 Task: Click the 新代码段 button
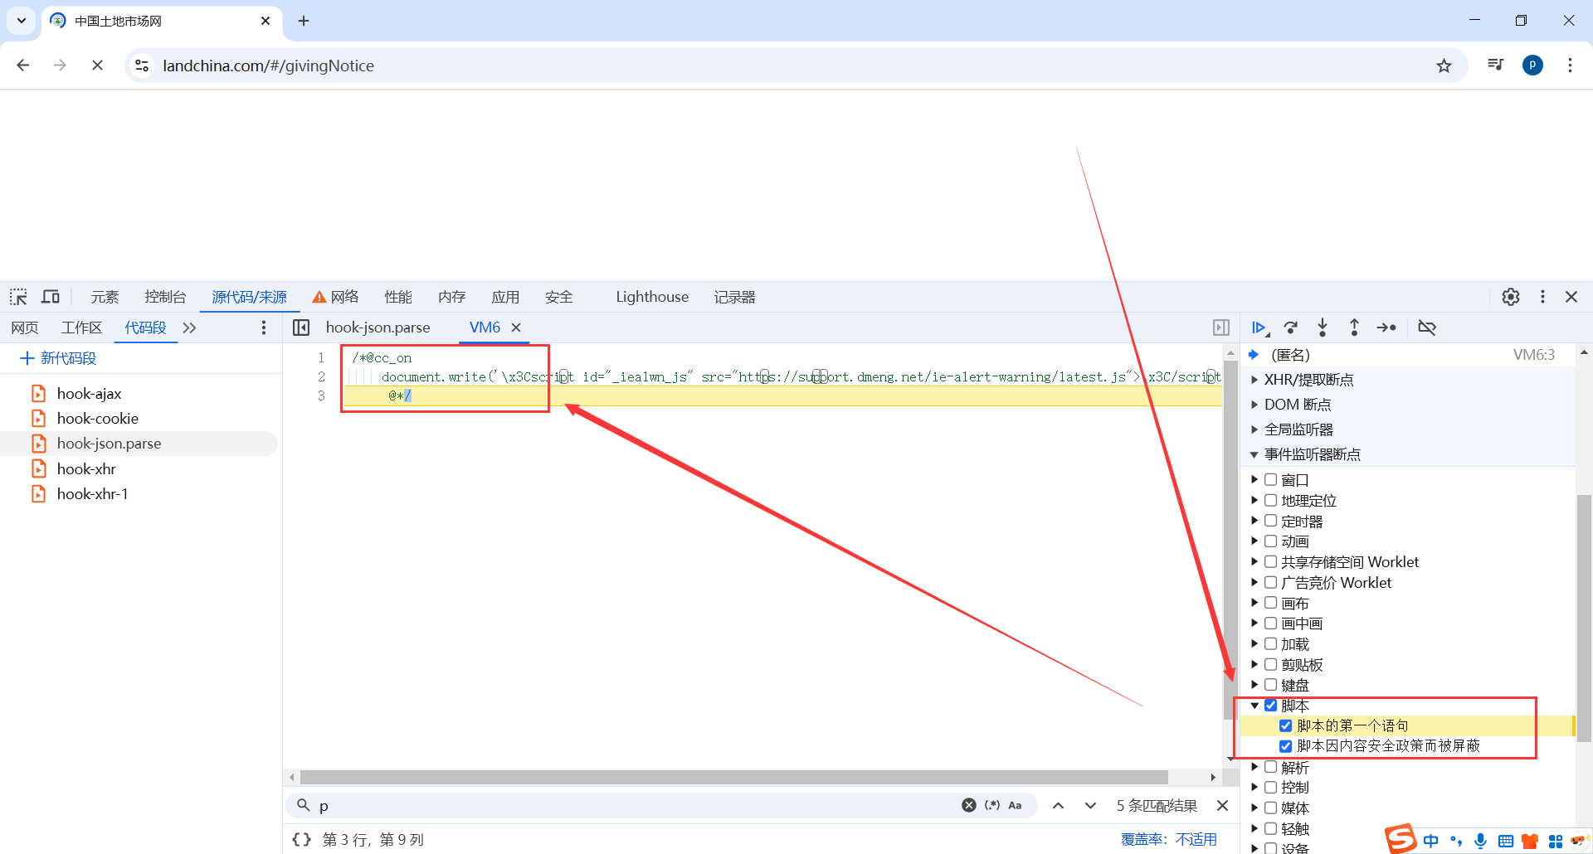[x=58, y=358]
